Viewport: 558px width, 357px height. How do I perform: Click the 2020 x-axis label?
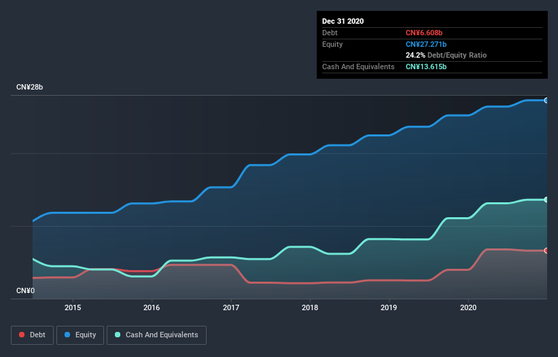pos(468,307)
